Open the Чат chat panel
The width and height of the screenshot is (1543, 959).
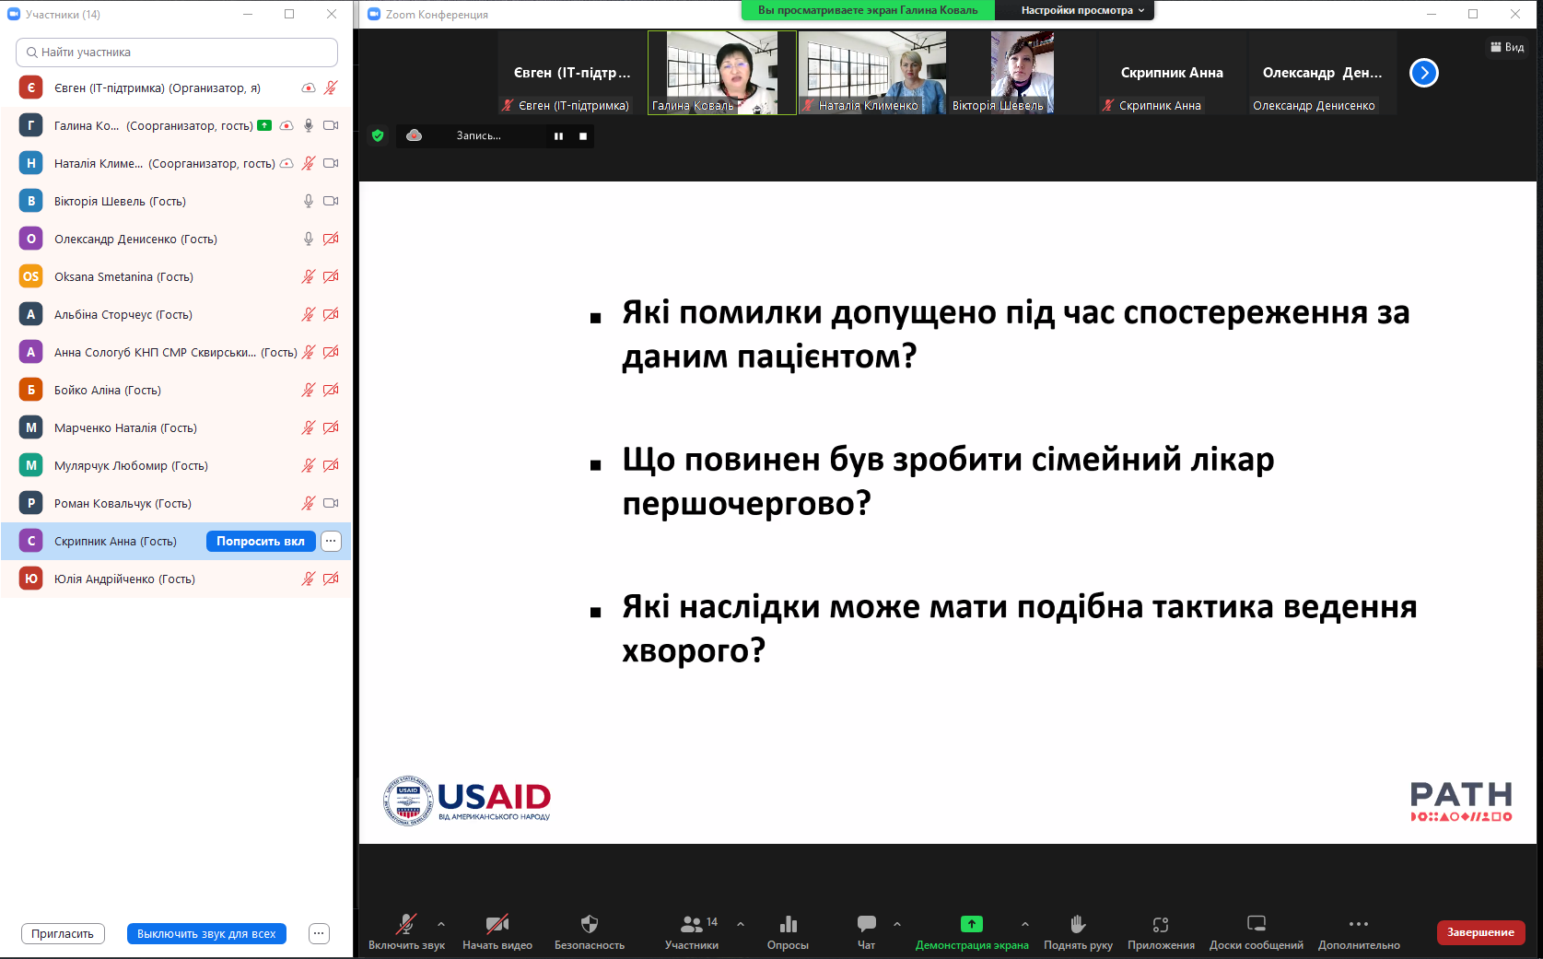866,924
